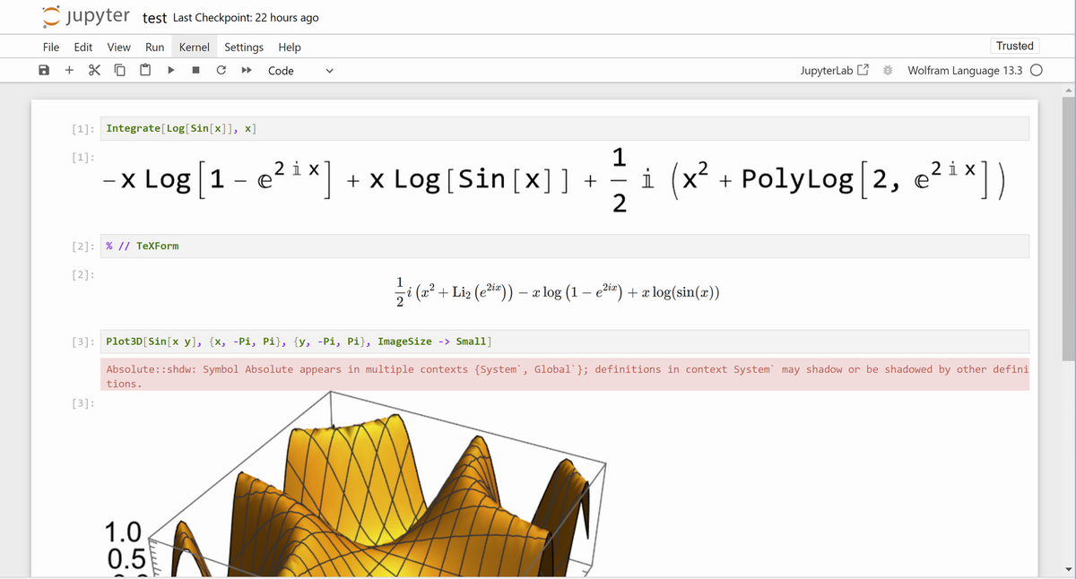Cut the selected cell with the scissors icon
The height and width of the screenshot is (579, 1076).
click(94, 70)
